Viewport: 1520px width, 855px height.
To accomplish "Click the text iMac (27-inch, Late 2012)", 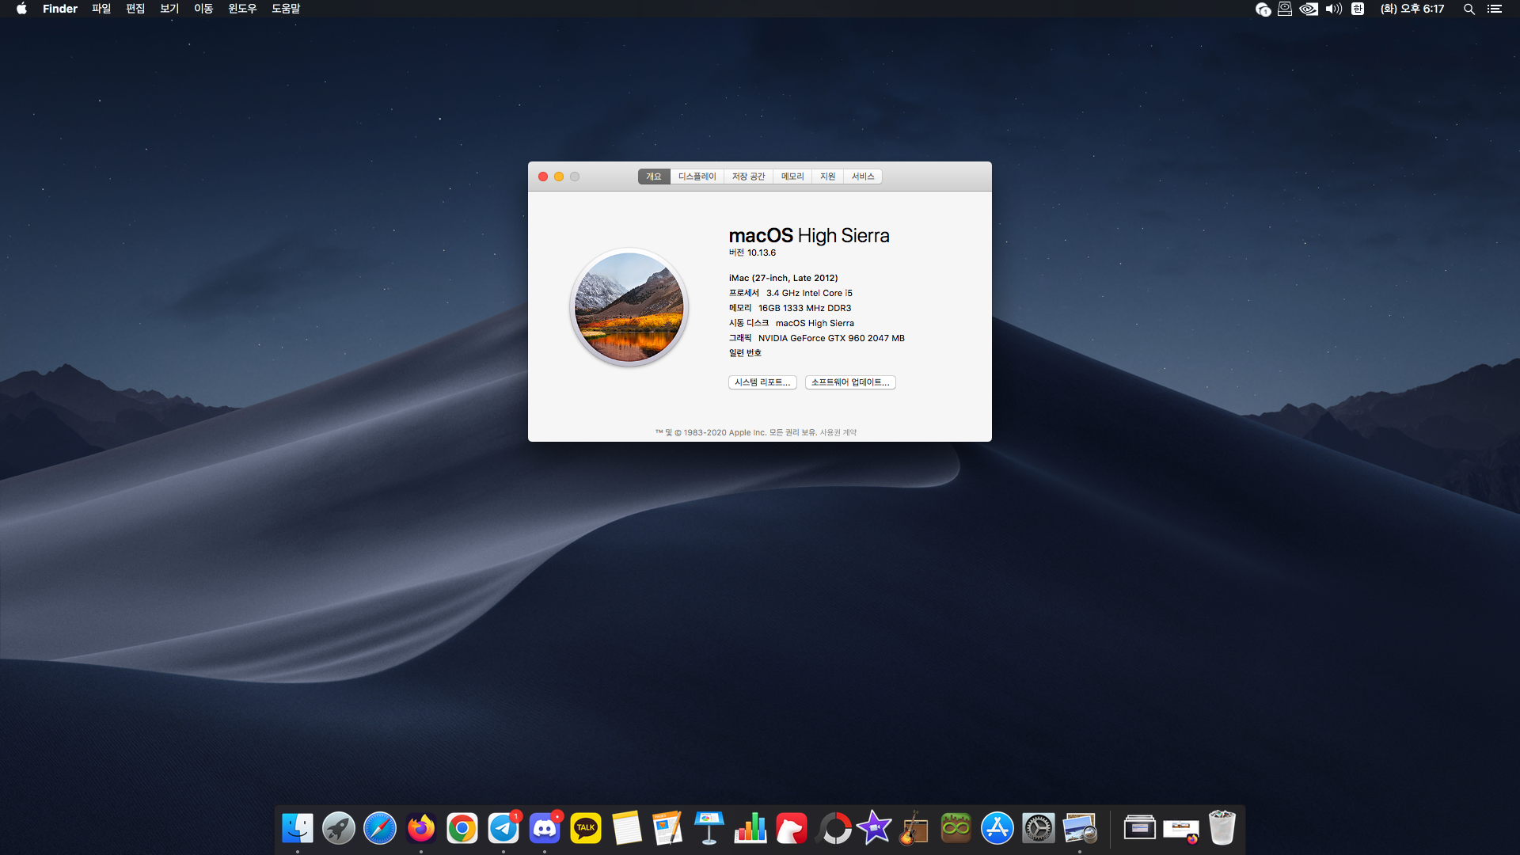I will coord(783,278).
